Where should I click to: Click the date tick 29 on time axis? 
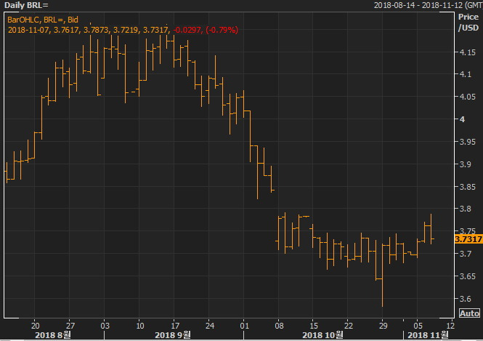coord(383,326)
